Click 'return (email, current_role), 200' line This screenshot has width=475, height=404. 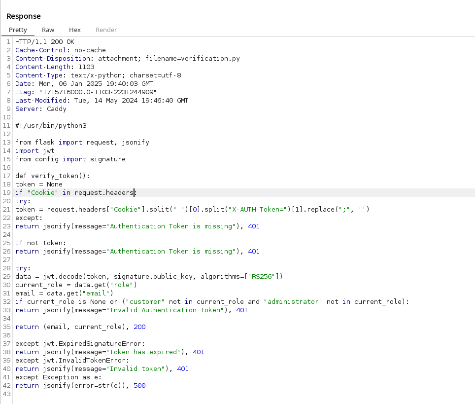(x=80, y=327)
